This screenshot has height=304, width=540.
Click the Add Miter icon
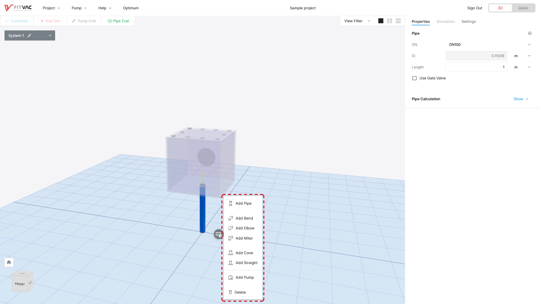point(231,238)
